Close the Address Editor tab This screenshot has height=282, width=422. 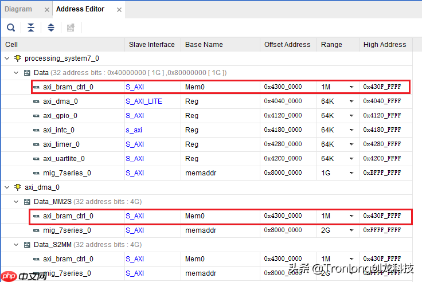coord(119,10)
